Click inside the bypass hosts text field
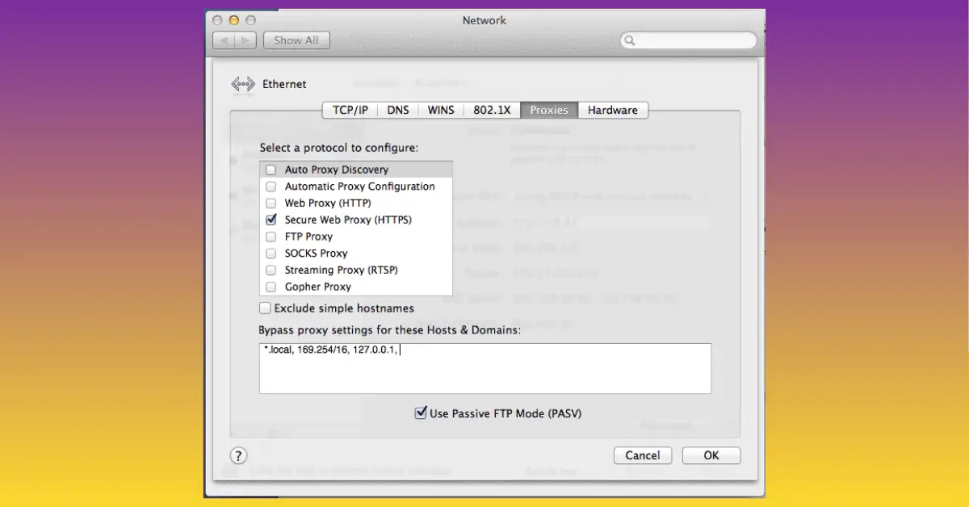 click(484, 367)
